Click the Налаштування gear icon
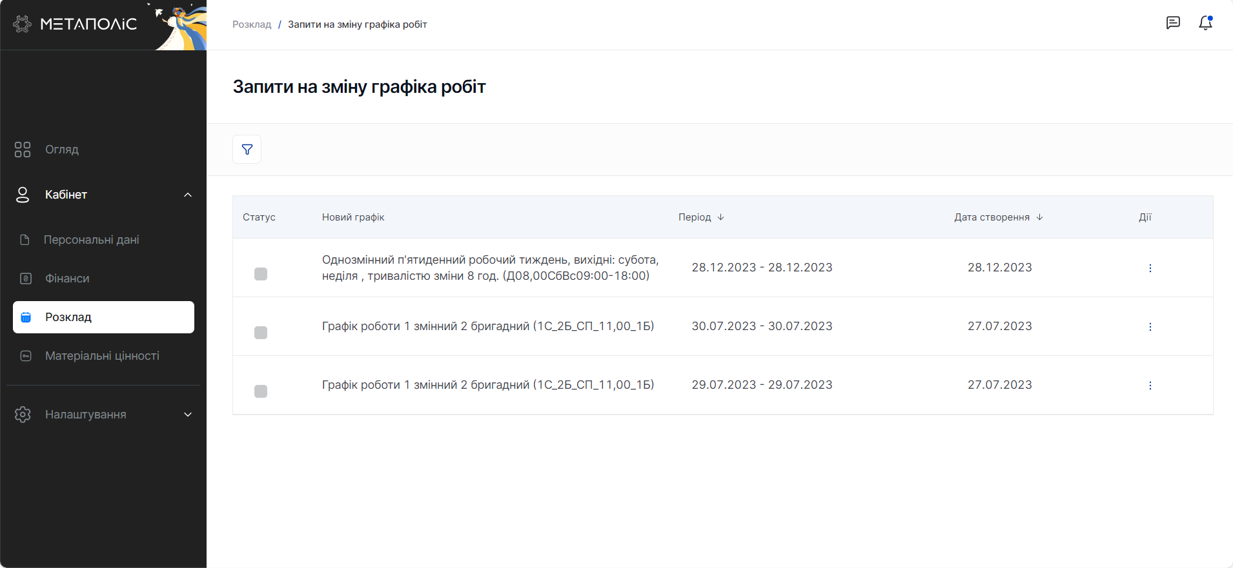Image resolution: width=1233 pixels, height=568 pixels. tap(23, 415)
